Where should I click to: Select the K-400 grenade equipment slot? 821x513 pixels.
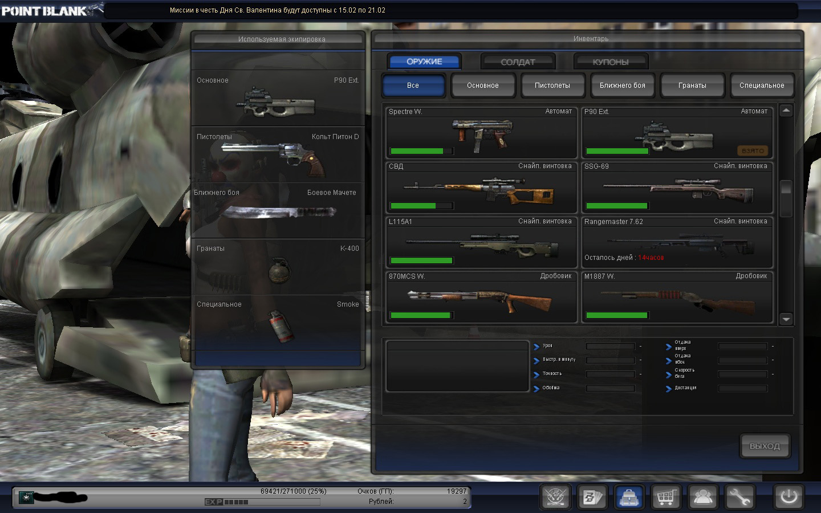point(278,266)
